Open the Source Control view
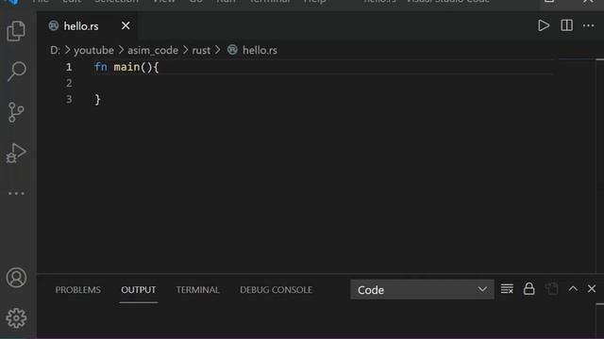 16,112
